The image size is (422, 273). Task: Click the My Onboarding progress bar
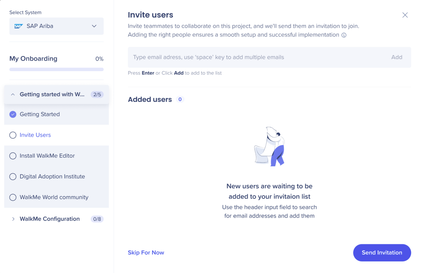pos(56,70)
